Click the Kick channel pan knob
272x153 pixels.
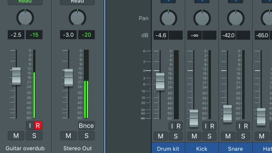pyautogui.click(x=202, y=18)
